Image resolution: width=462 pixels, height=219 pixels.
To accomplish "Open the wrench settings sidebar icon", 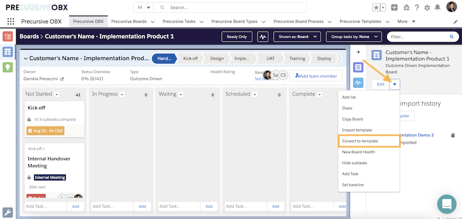I will point(8,213).
